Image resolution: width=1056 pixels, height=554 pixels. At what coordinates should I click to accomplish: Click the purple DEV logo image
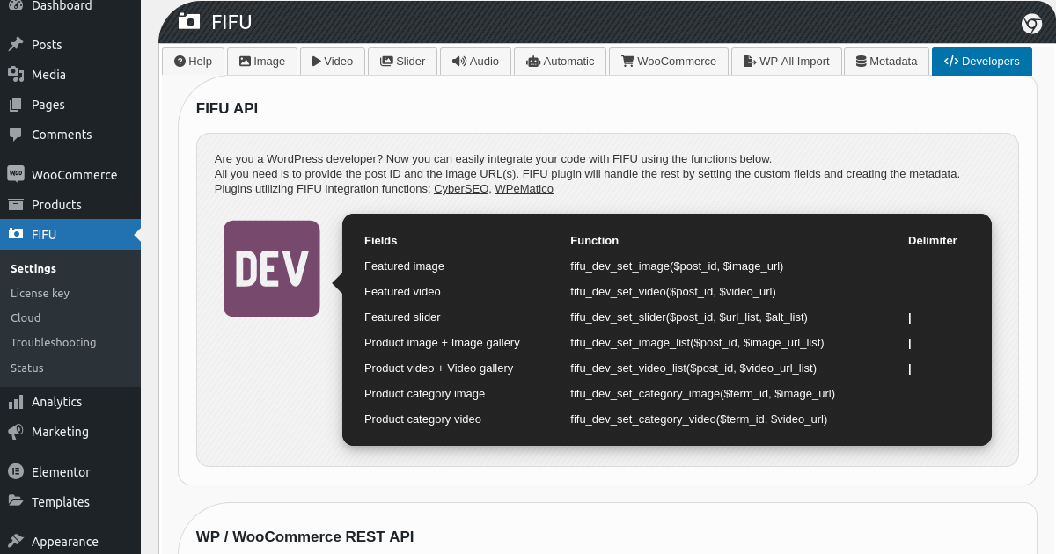pos(272,268)
